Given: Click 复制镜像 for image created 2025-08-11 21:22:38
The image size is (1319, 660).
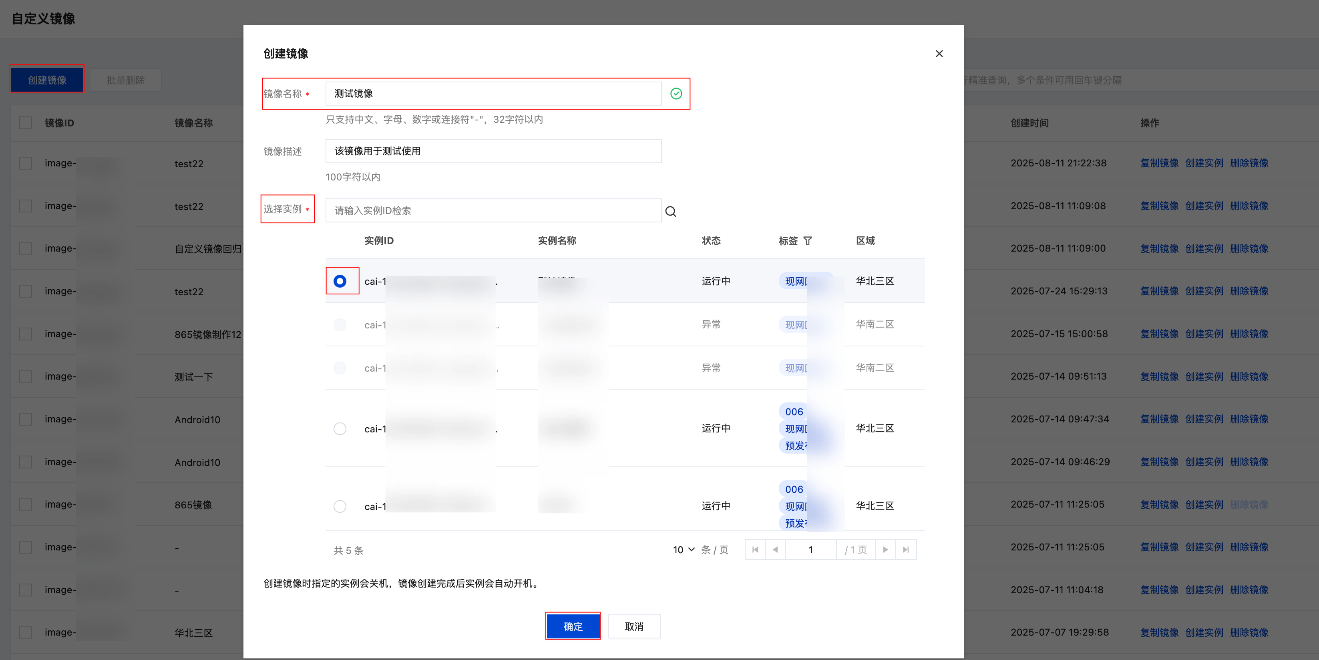Looking at the screenshot, I should coord(1159,163).
